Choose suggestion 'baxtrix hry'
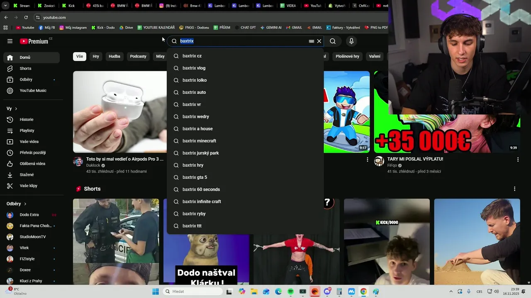 (x=245, y=165)
